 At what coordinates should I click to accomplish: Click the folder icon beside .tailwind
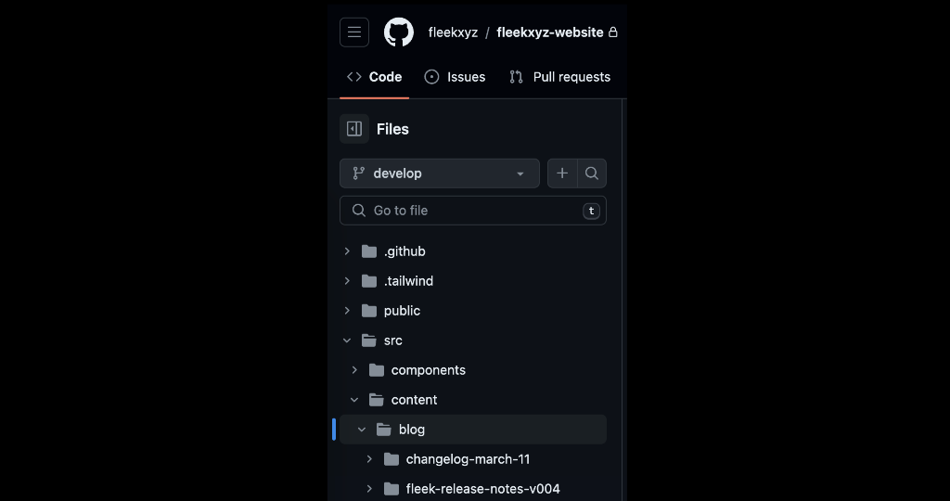click(369, 280)
